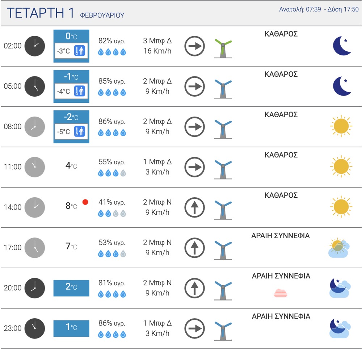
Task: Click the ΤΕΤΑΡΤΗ 1 day heading
Action: [41, 13]
